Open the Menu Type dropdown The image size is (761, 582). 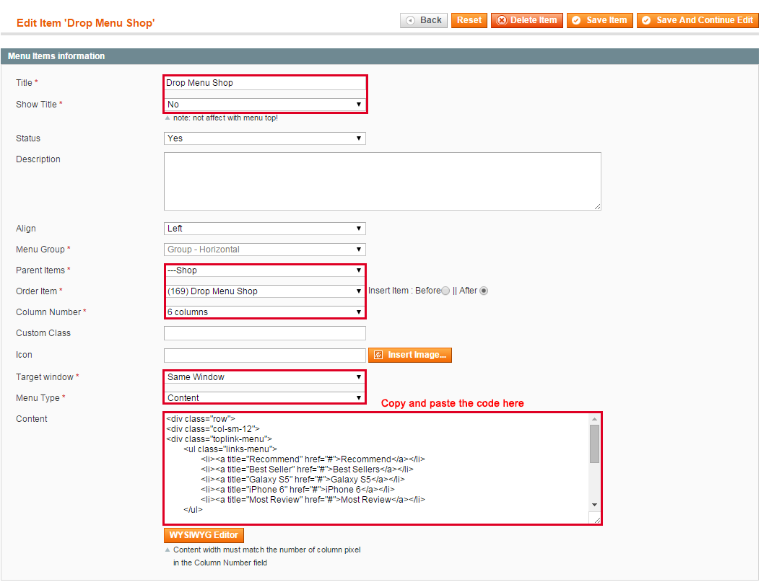tap(264, 398)
